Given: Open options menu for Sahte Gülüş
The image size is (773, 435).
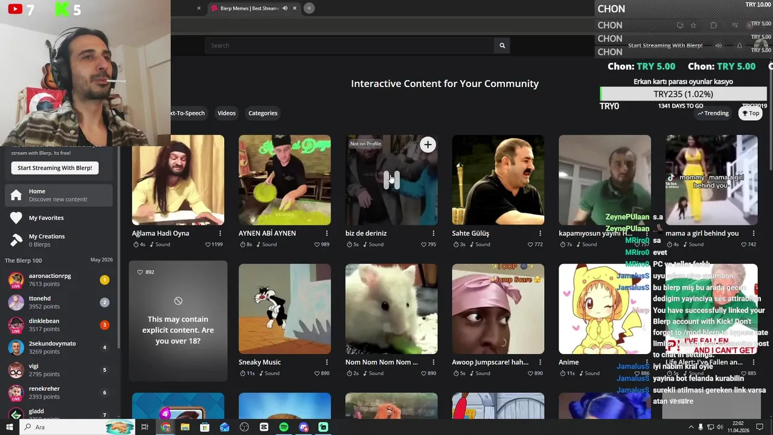Looking at the screenshot, I should [x=540, y=233].
